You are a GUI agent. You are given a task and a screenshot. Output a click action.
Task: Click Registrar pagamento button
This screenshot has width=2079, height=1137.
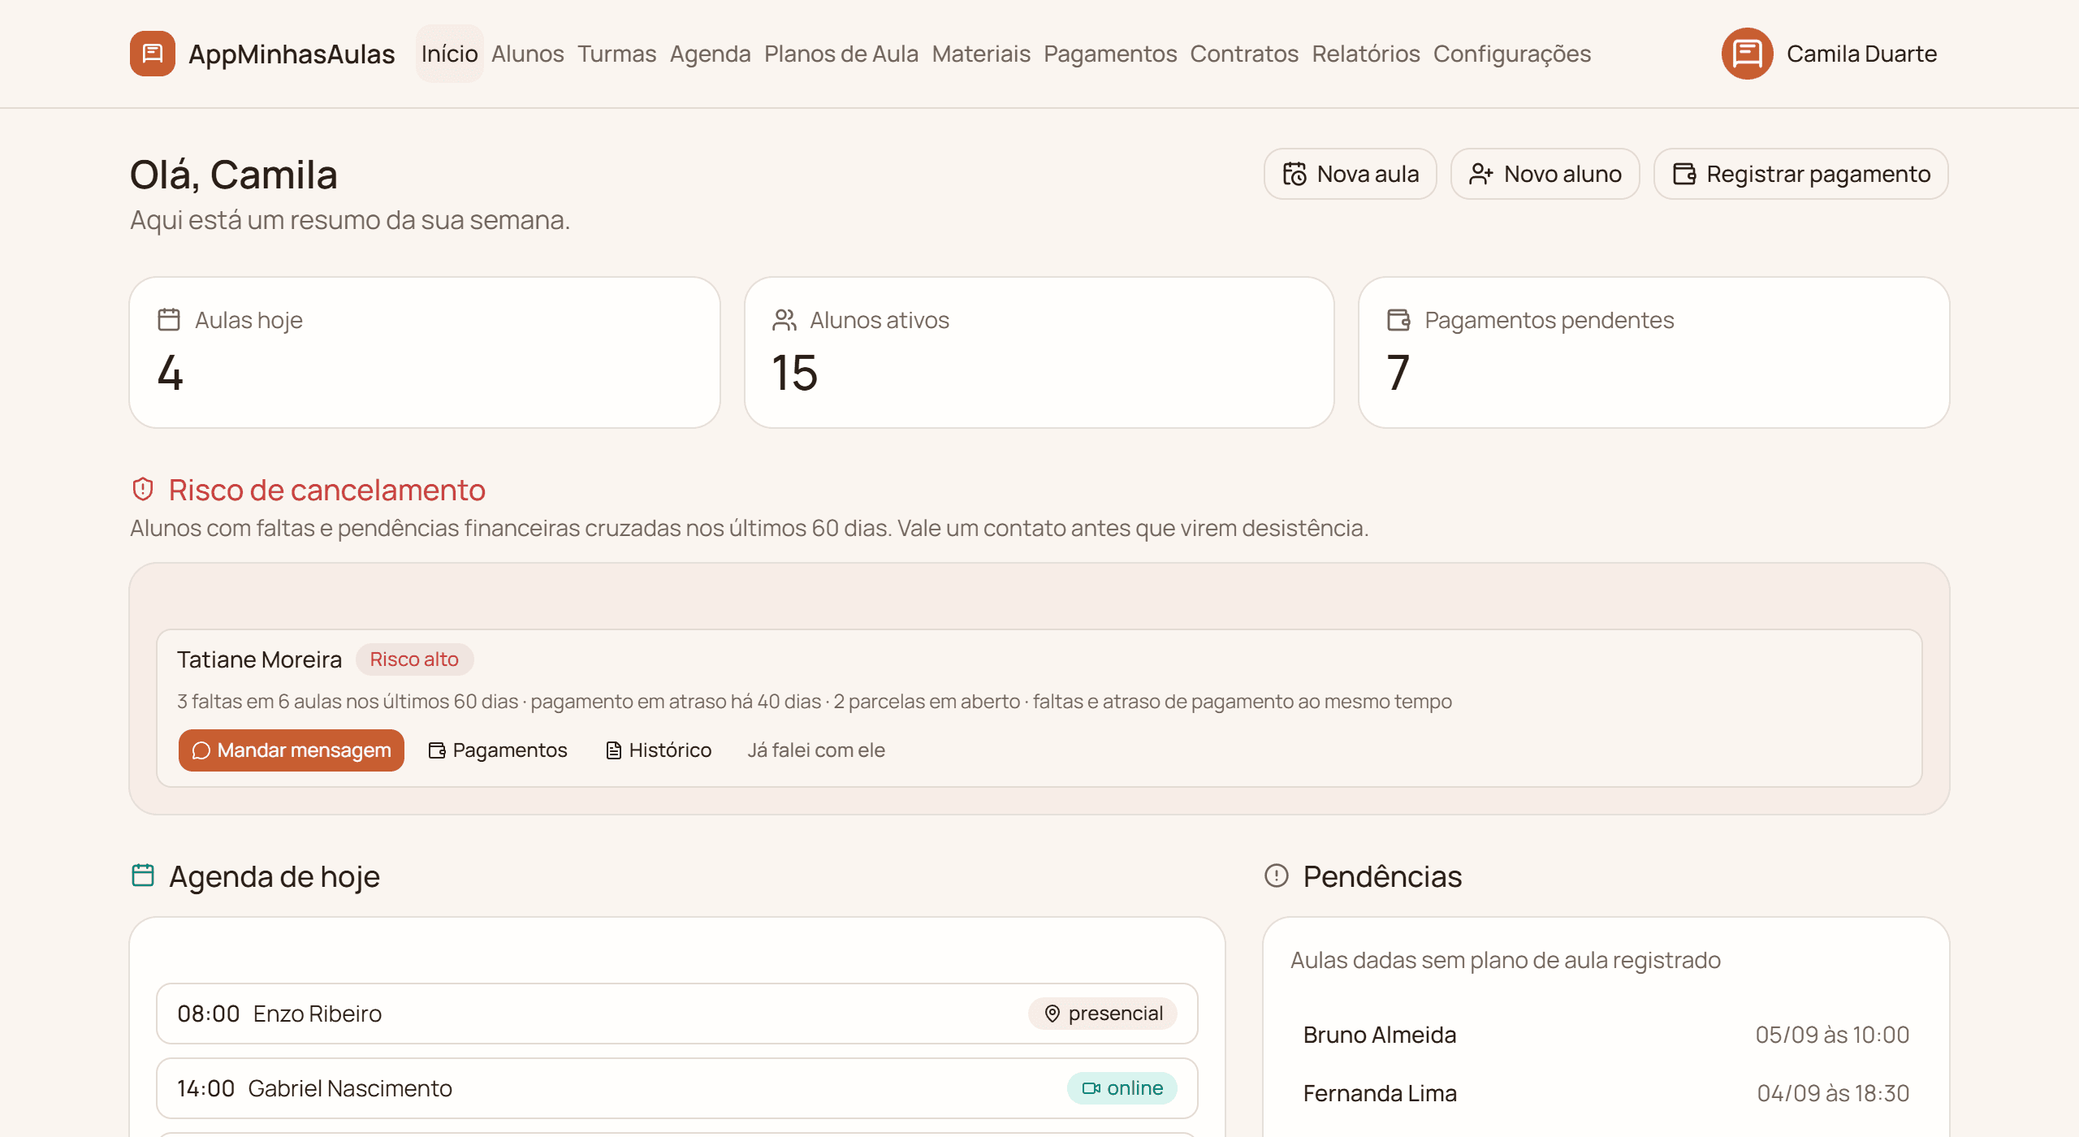(x=1801, y=174)
